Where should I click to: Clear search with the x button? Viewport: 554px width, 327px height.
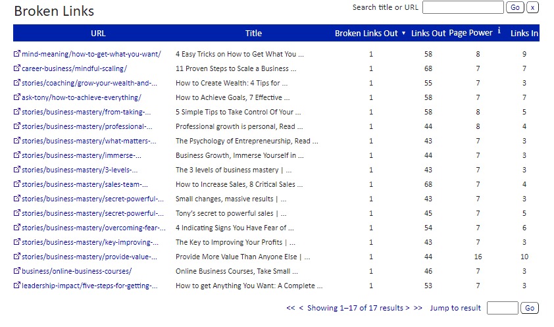[532, 7]
